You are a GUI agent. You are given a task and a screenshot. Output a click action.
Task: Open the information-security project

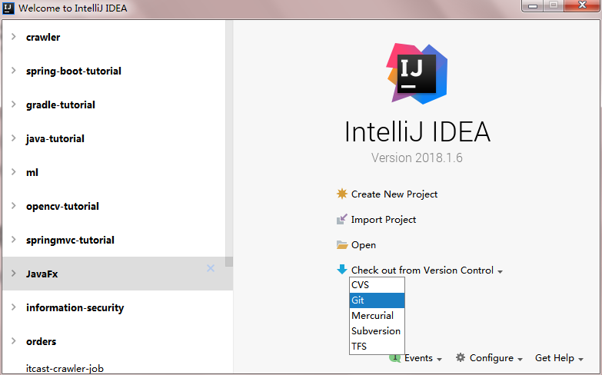coord(75,307)
